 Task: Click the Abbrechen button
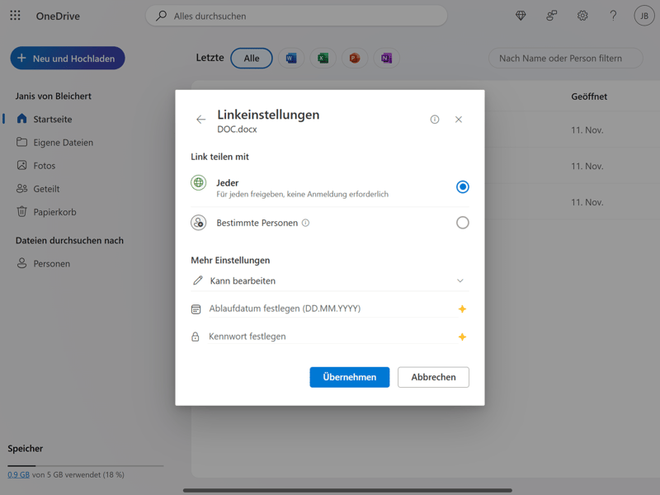coord(433,377)
